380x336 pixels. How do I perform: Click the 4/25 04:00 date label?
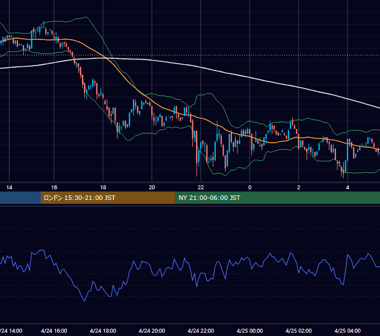click(x=348, y=330)
